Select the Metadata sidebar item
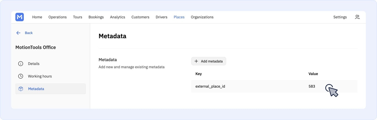Image resolution: width=377 pixels, height=120 pixels. click(x=51, y=89)
